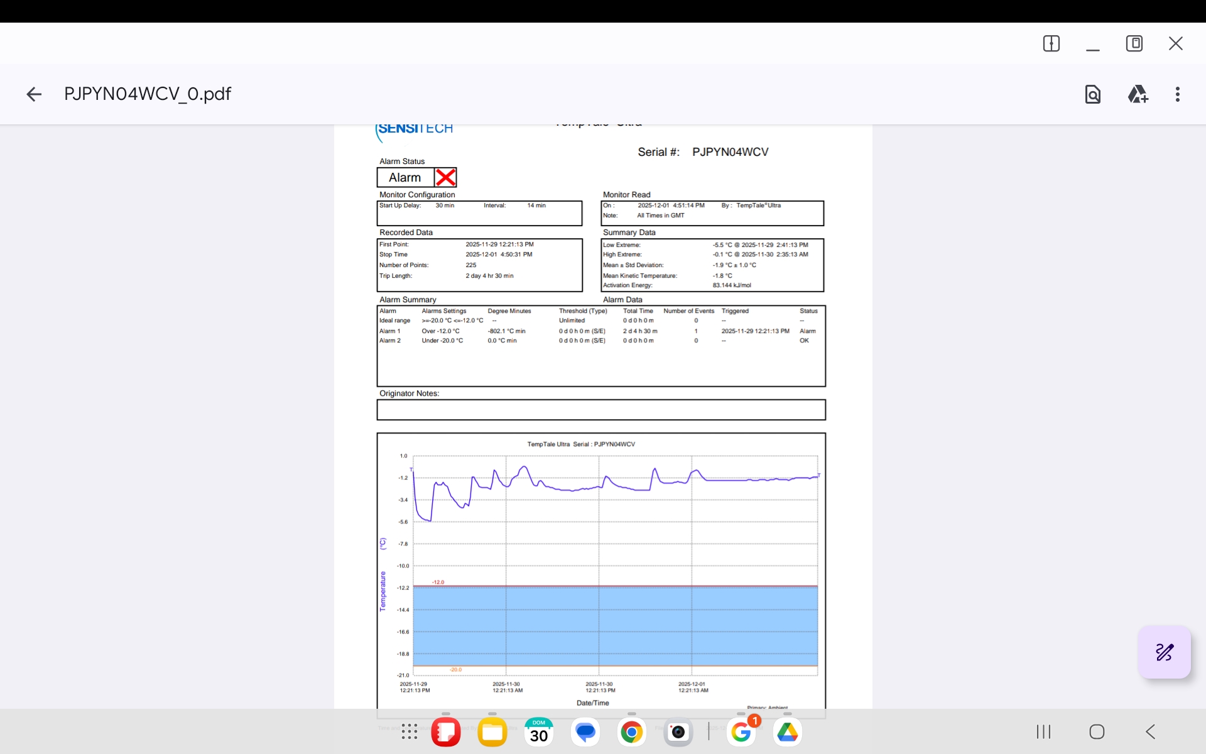Tap the recent apps navigation button
1206x754 pixels.
[1043, 732]
